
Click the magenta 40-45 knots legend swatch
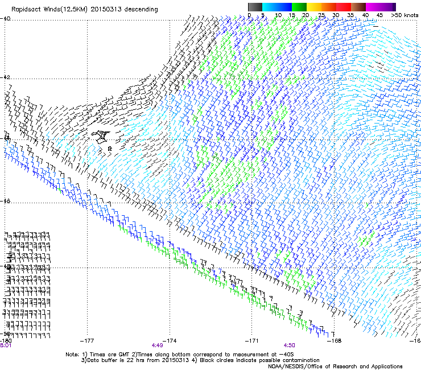coord(373,7)
